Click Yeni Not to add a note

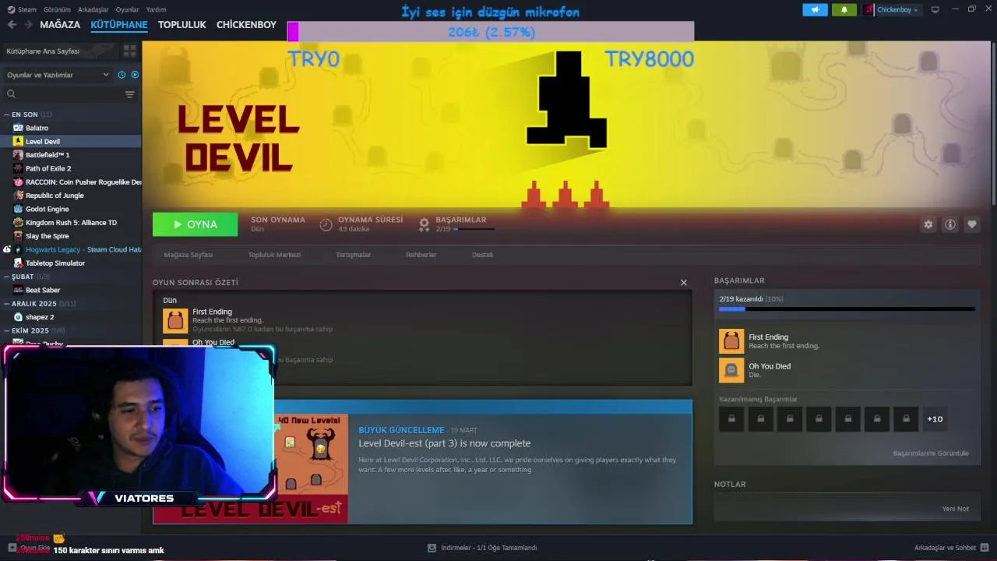[x=956, y=509]
